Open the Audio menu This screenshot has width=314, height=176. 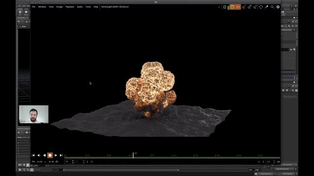click(79, 7)
